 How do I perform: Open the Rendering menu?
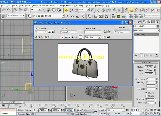[79, 6]
